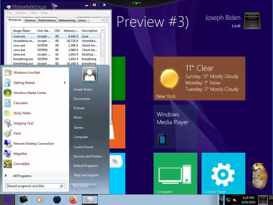The height and width of the screenshot is (205, 273).
Task: Open Paint palette icon
Action: pyautogui.click(x=7, y=133)
